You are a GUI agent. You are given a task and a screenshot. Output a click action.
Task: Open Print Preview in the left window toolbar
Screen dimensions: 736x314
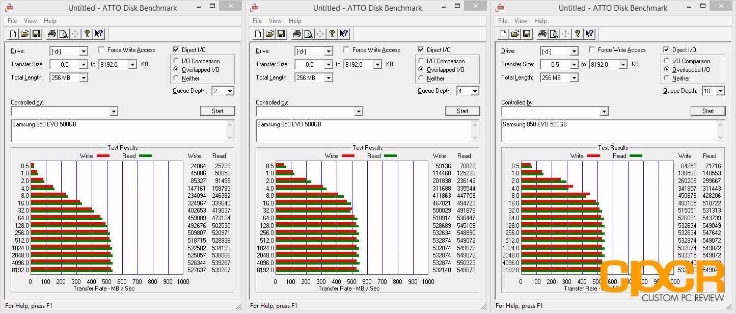click(x=63, y=34)
